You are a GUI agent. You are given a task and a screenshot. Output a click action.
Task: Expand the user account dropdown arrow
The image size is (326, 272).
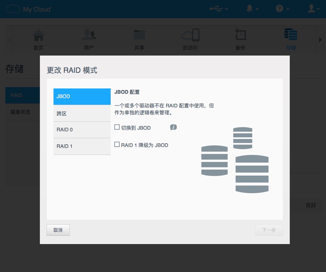pos(318,9)
